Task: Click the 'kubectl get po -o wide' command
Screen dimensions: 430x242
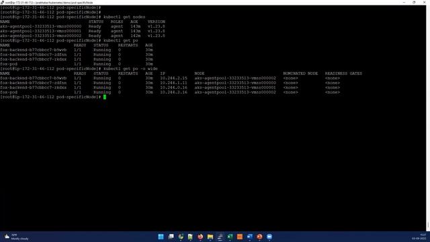Action: [130, 69]
